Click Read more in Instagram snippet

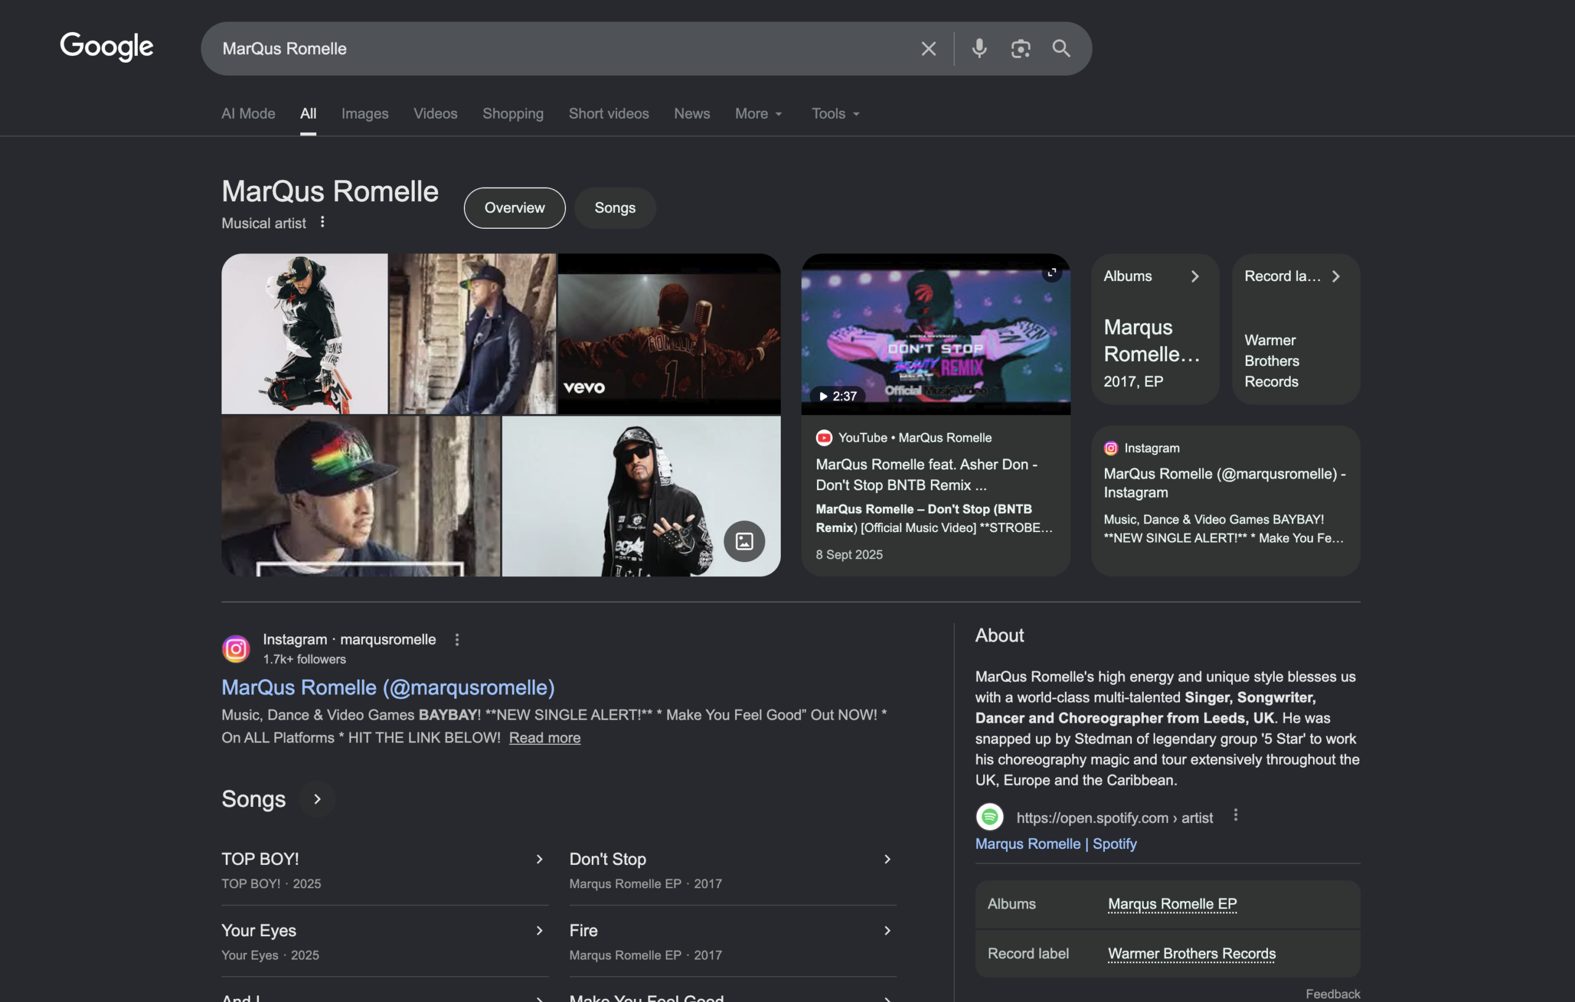545,738
